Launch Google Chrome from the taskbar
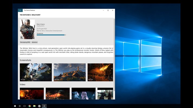This screenshot has width=193, height=108. click(30, 106)
